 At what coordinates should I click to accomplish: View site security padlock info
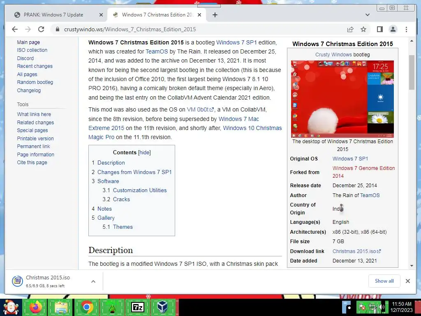pyautogui.click(x=58, y=29)
